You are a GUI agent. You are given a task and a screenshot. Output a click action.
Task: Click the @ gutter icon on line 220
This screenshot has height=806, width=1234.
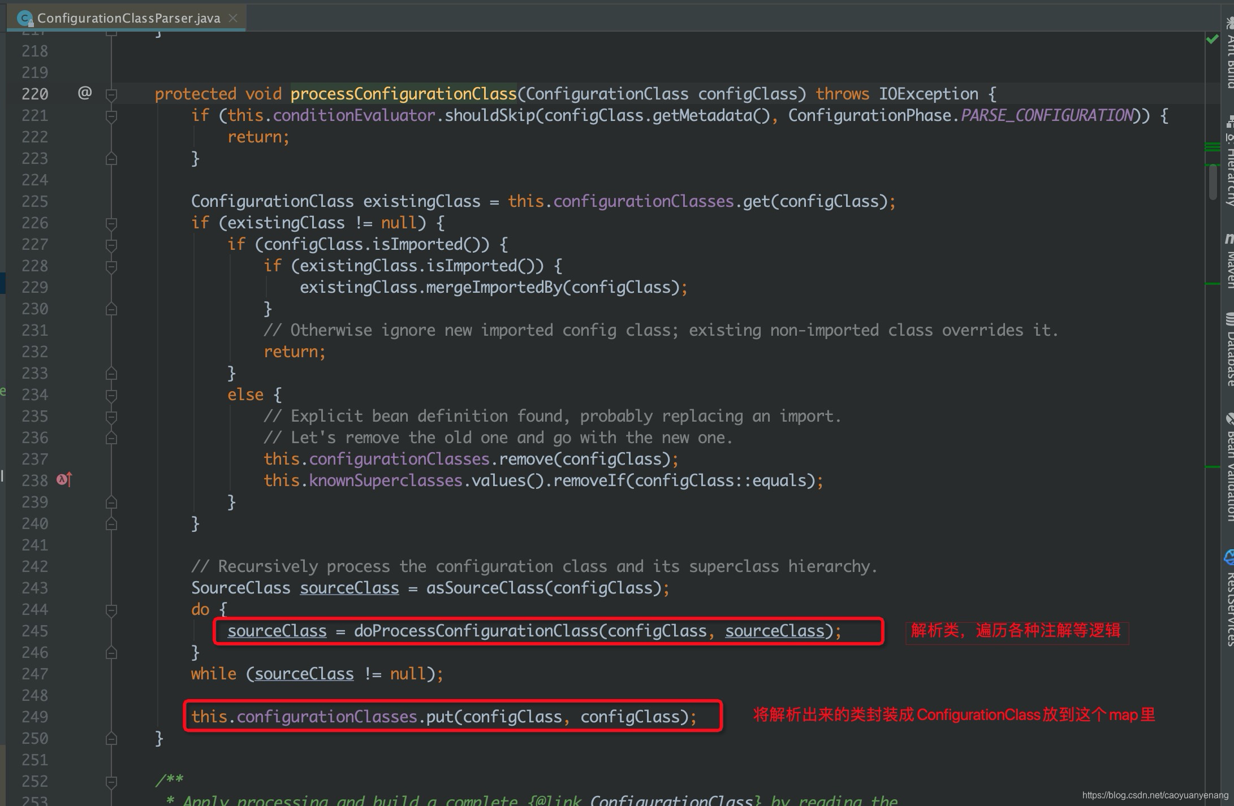[x=84, y=92]
